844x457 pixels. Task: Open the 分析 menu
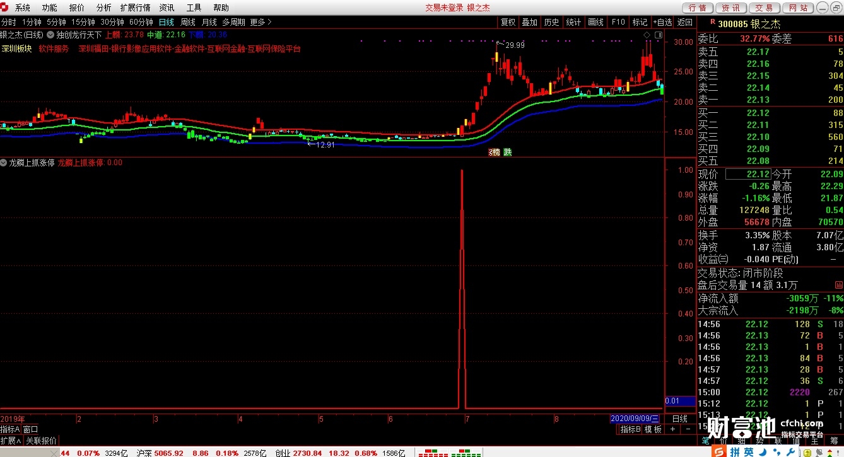[x=103, y=8]
